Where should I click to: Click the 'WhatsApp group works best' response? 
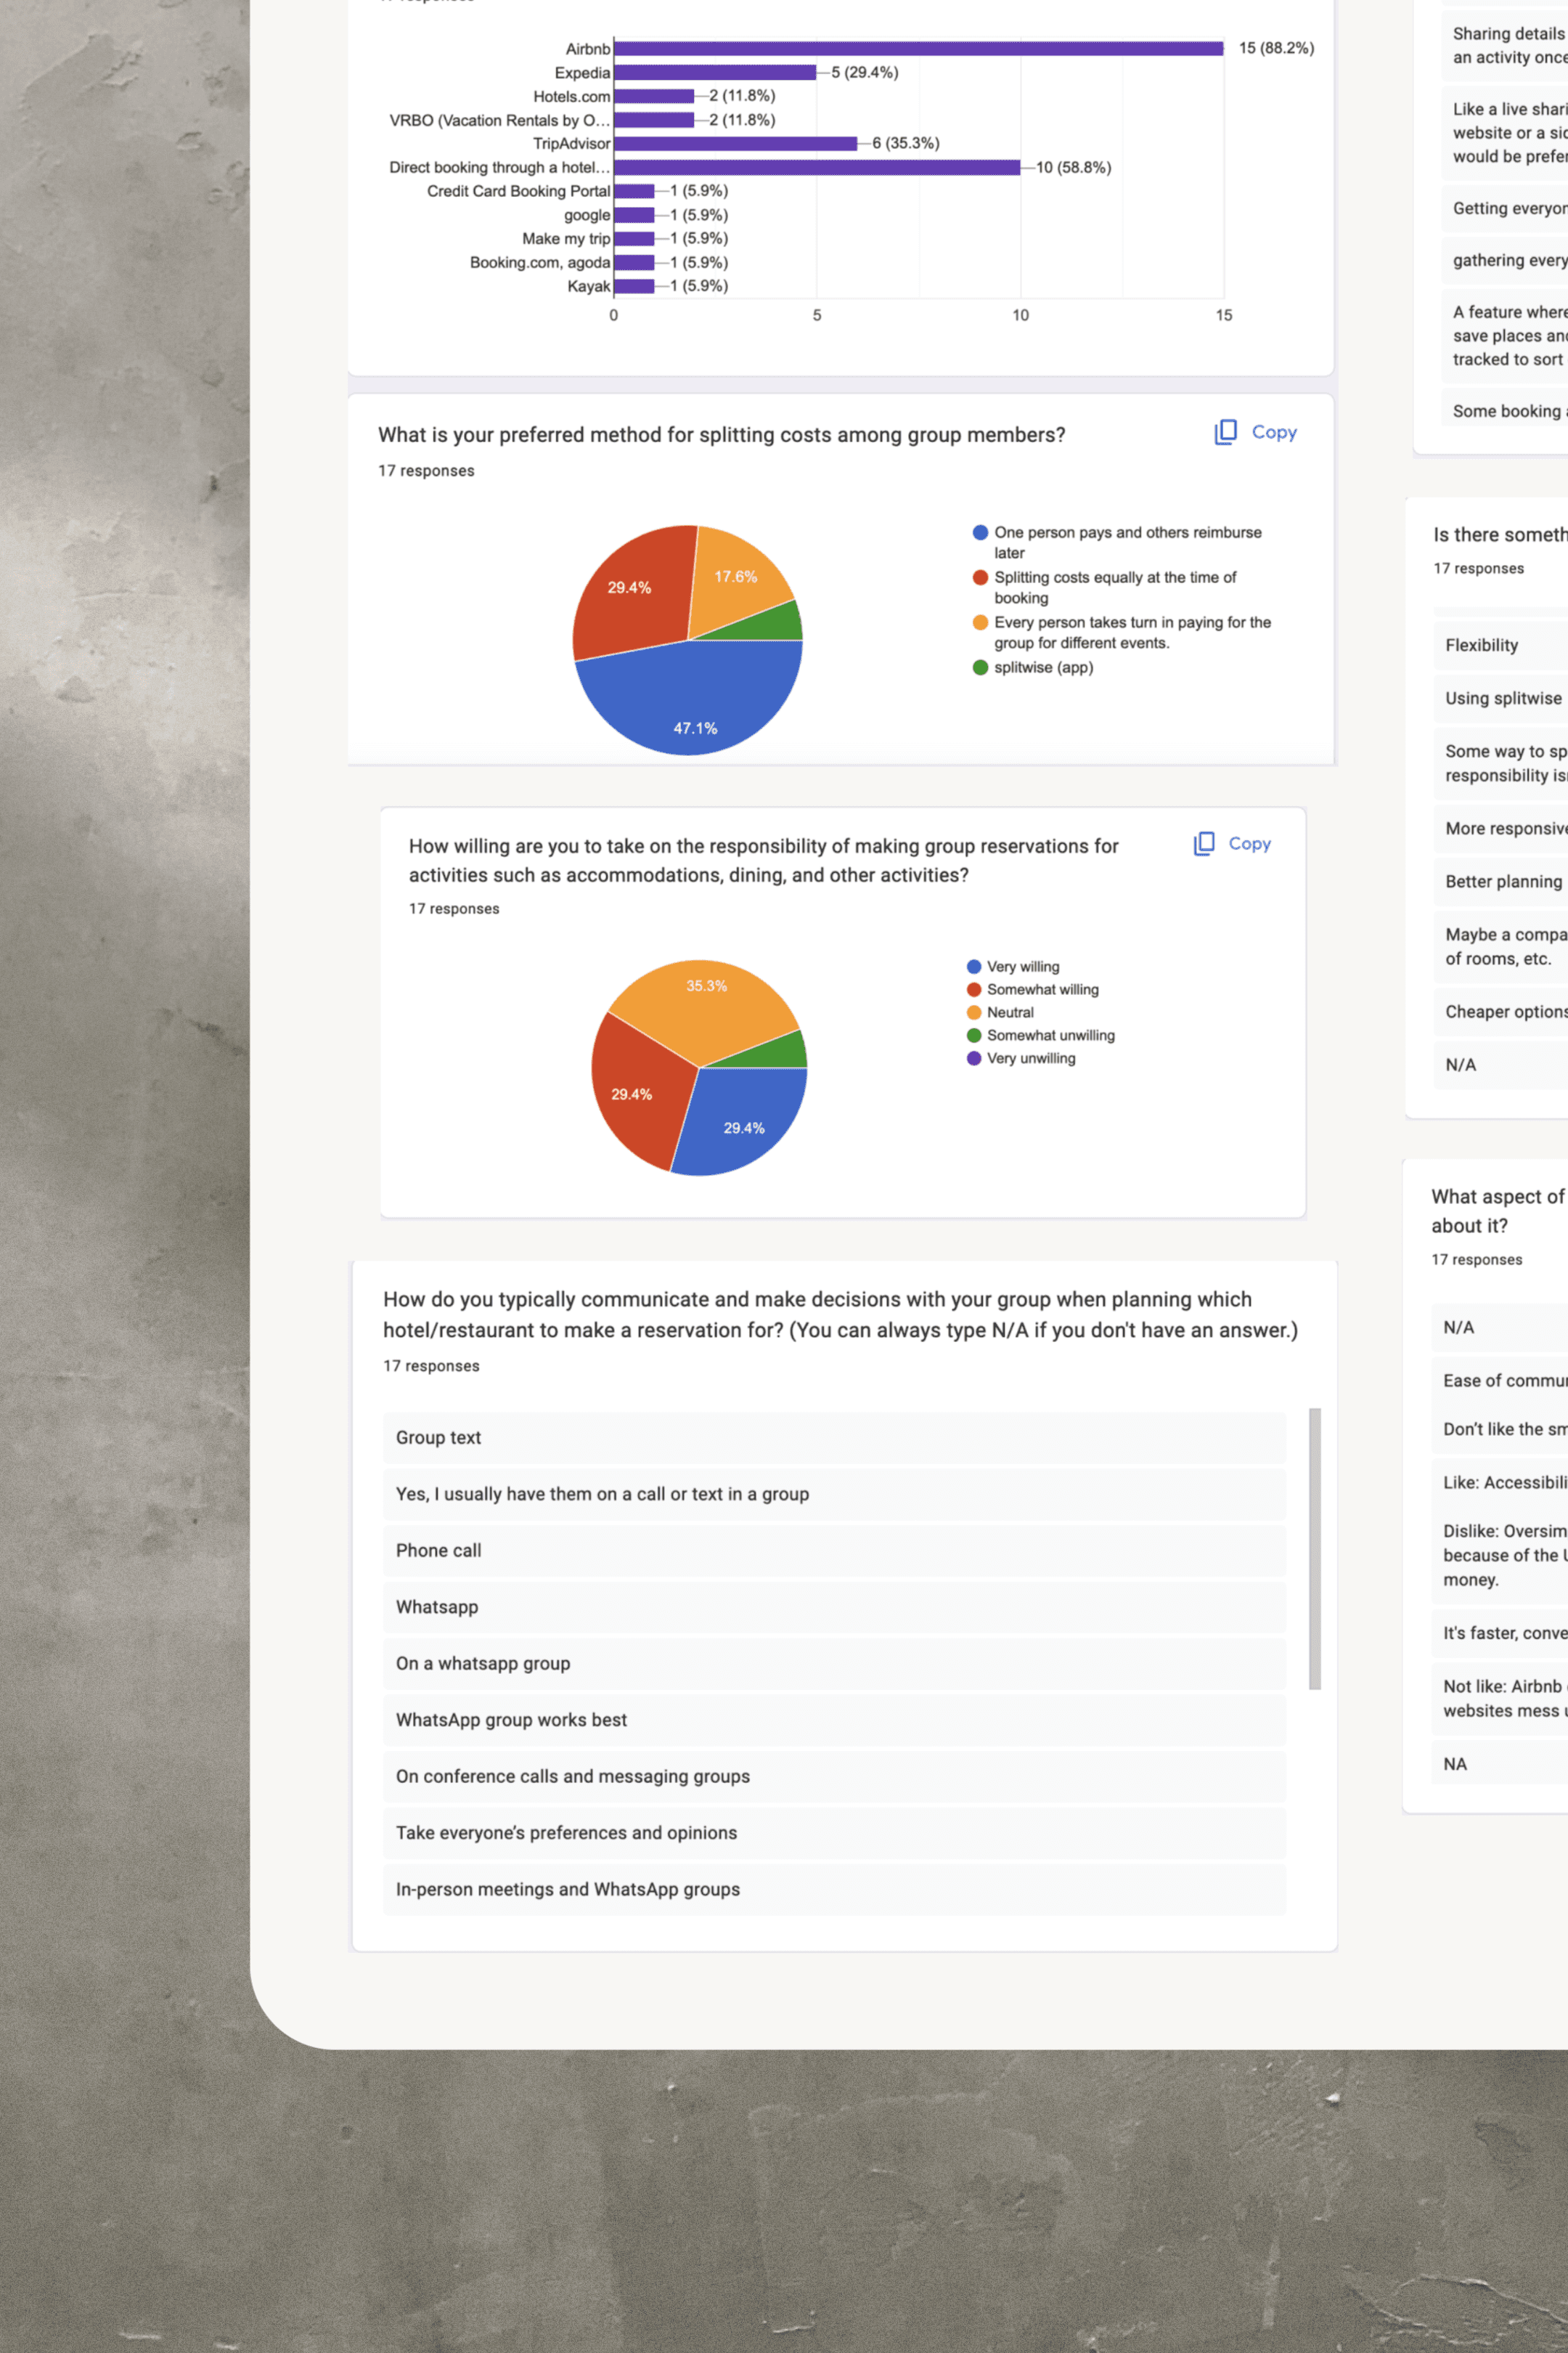click(x=511, y=1720)
